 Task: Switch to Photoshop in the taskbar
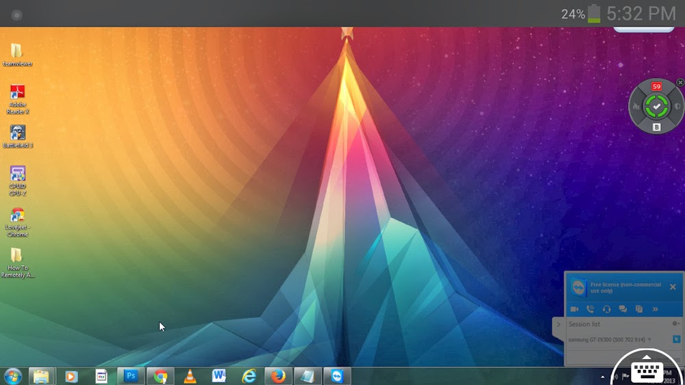click(131, 376)
